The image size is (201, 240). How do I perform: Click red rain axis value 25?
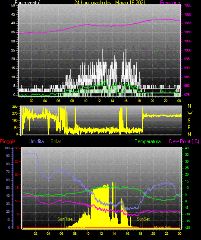[17, 161]
